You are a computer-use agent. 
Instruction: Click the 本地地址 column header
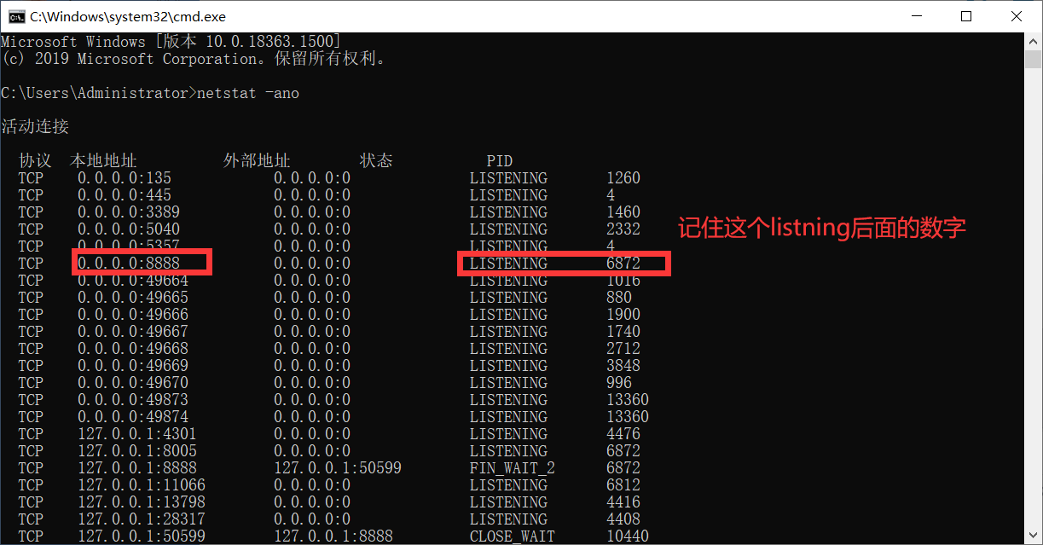[103, 161]
